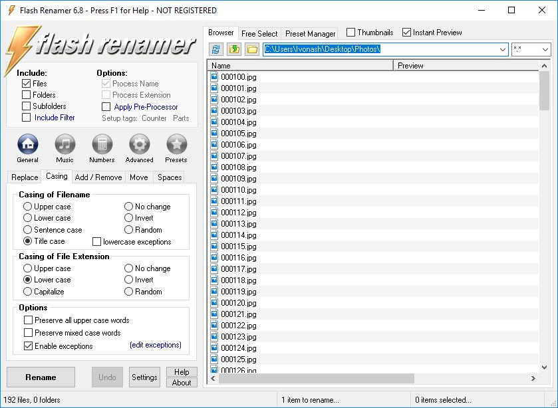
Task: Expand the folder path dropdown
Action: [502, 50]
